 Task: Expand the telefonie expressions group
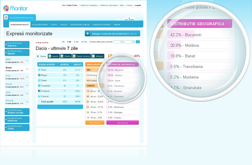17,119
